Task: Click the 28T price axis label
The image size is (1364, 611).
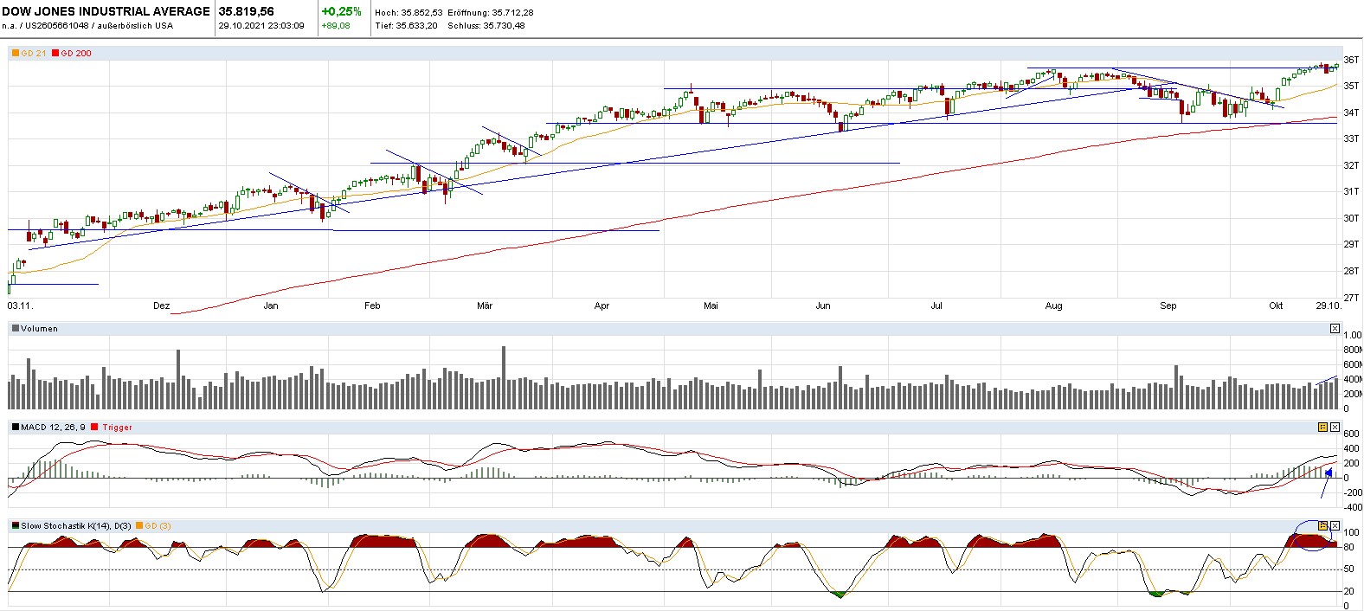Action: point(1351,272)
